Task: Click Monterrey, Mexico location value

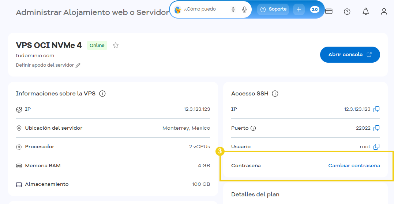Action: click(x=186, y=128)
